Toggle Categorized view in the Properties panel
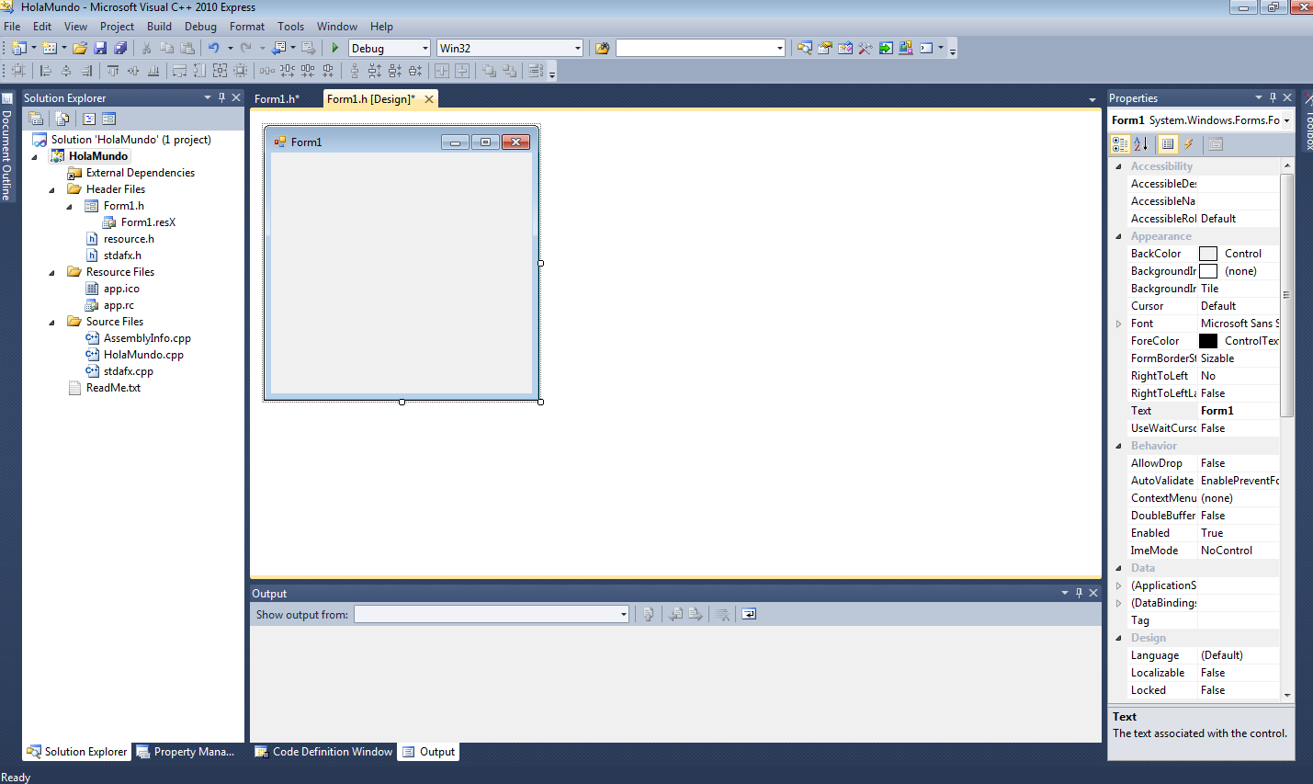 pos(1120,144)
